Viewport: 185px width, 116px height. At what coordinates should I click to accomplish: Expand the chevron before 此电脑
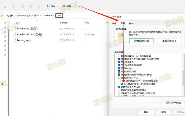5,16
